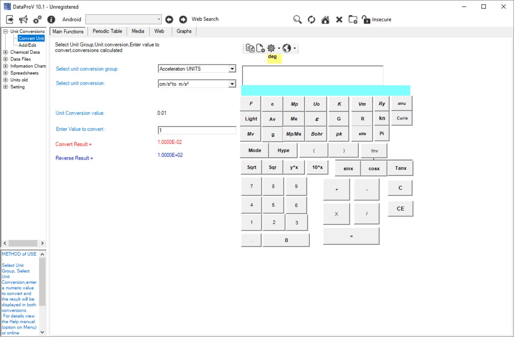
Task: Click the copy icon above the calculator
Action: click(250, 48)
